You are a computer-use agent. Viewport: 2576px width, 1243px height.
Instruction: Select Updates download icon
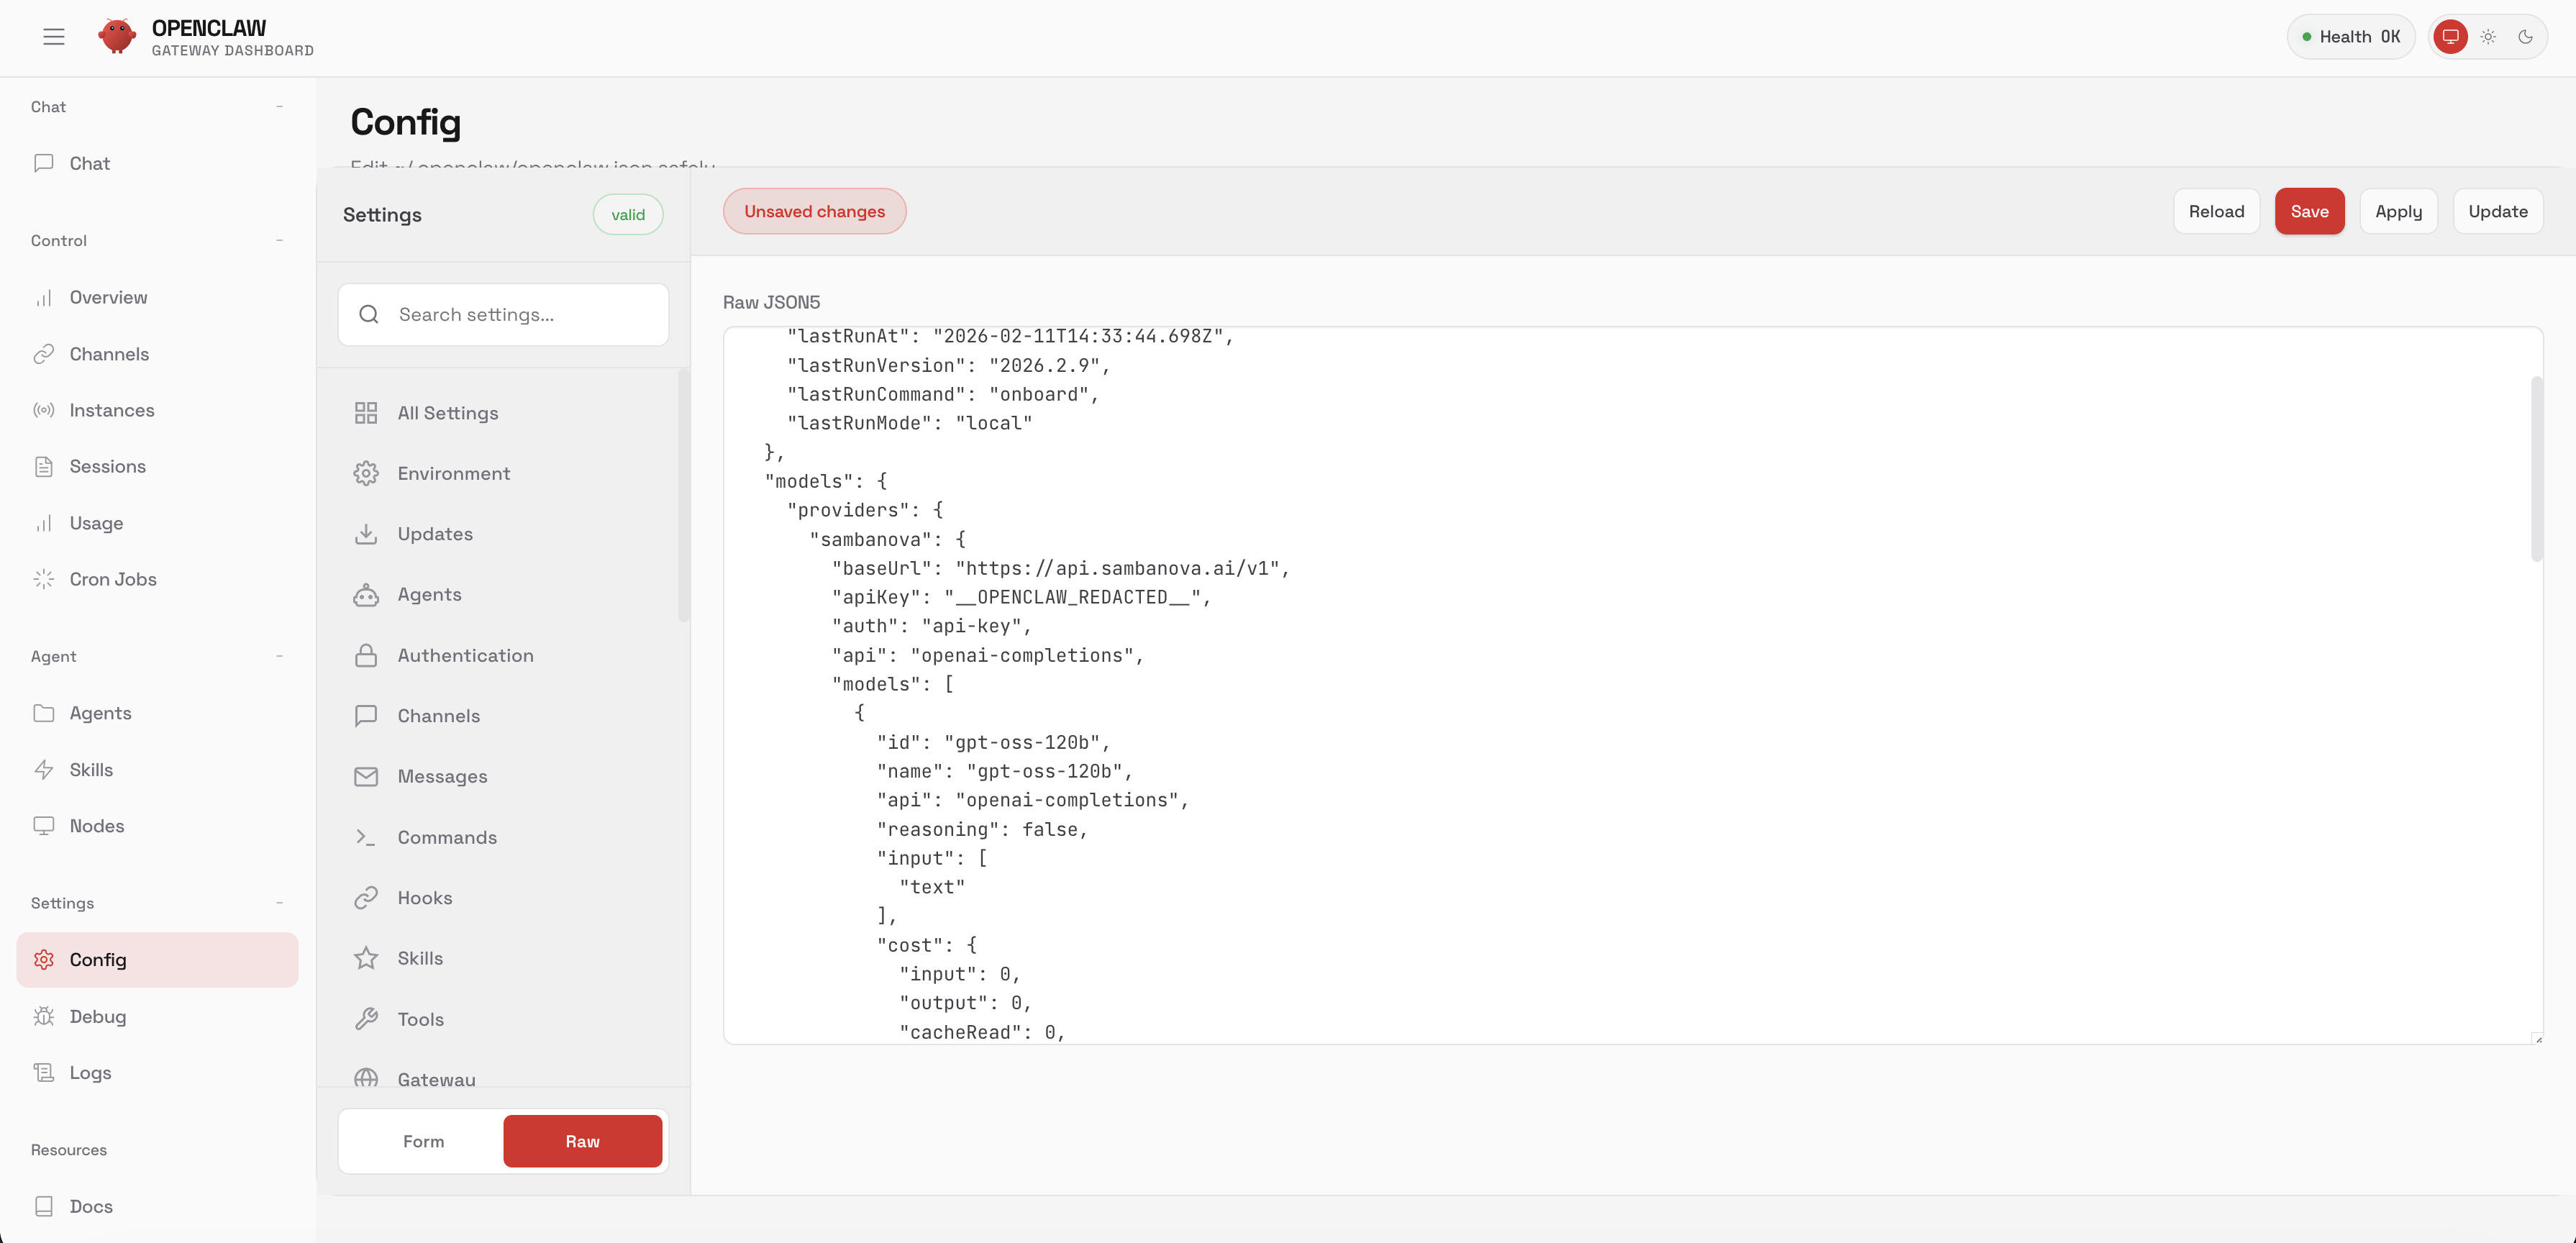tap(366, 534)
